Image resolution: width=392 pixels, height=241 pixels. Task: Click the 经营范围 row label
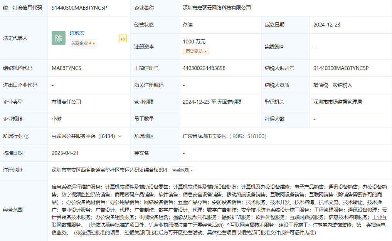13,210
